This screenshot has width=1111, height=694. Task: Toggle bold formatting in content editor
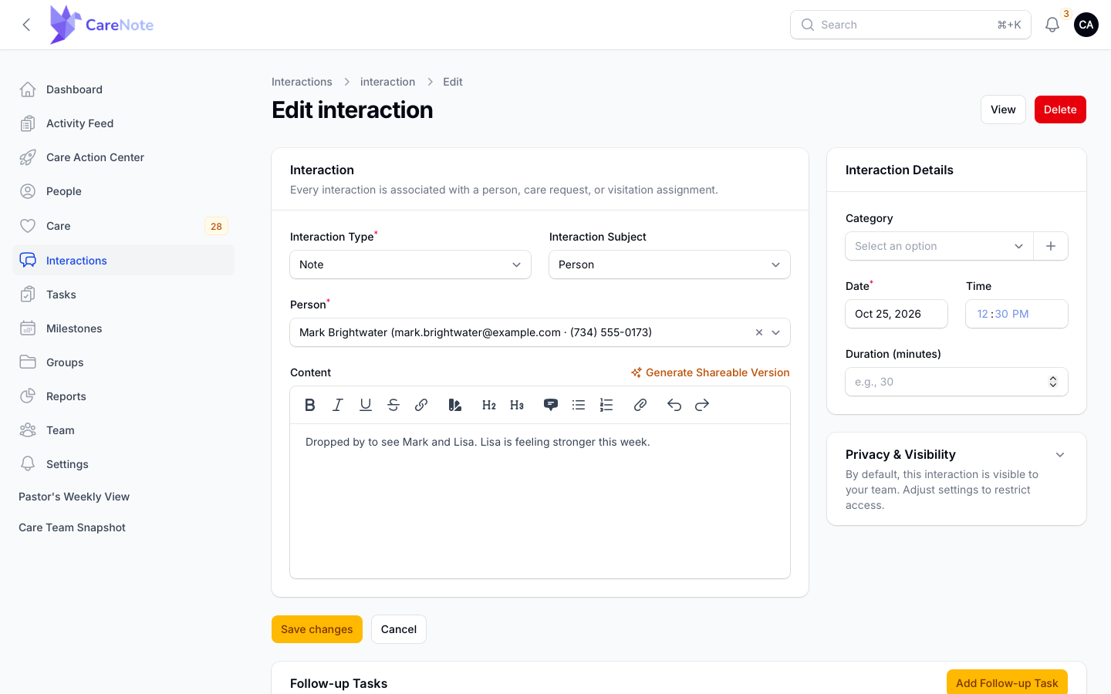pyautogui.click(x=310, y=405)
